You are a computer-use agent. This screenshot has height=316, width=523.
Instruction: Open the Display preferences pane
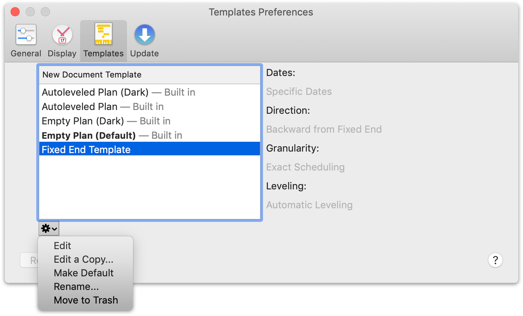[62, 41]
